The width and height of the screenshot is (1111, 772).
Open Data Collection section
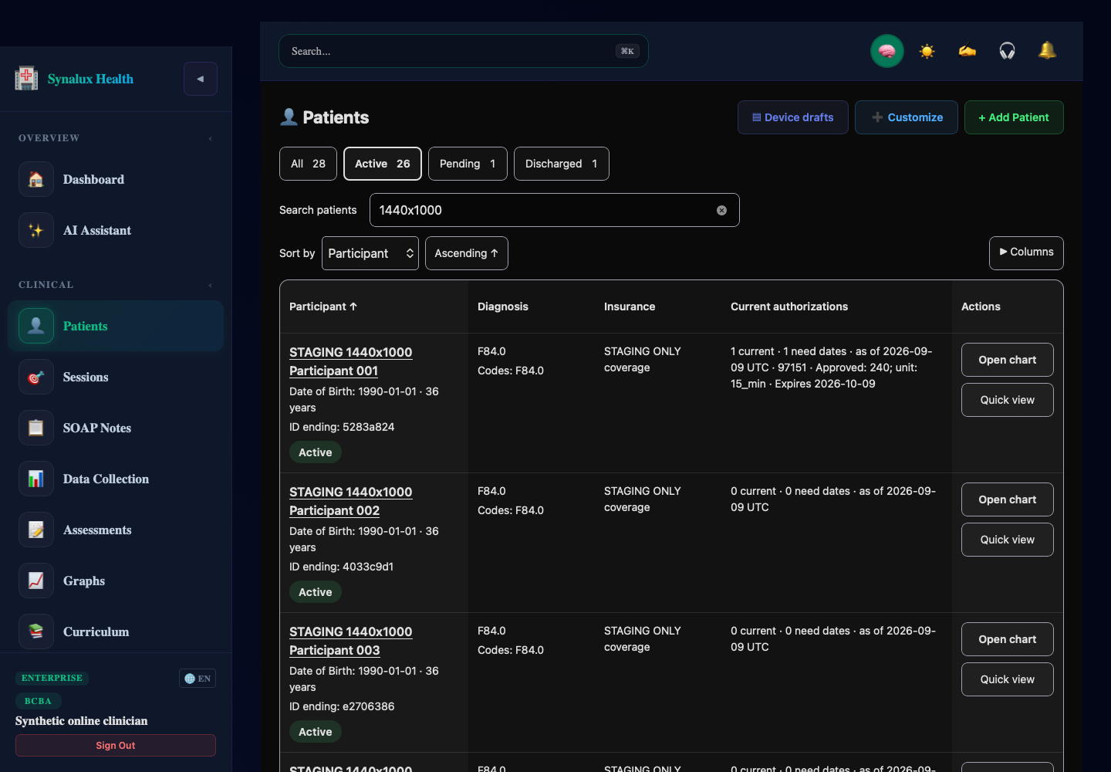(x=116, y=479)
